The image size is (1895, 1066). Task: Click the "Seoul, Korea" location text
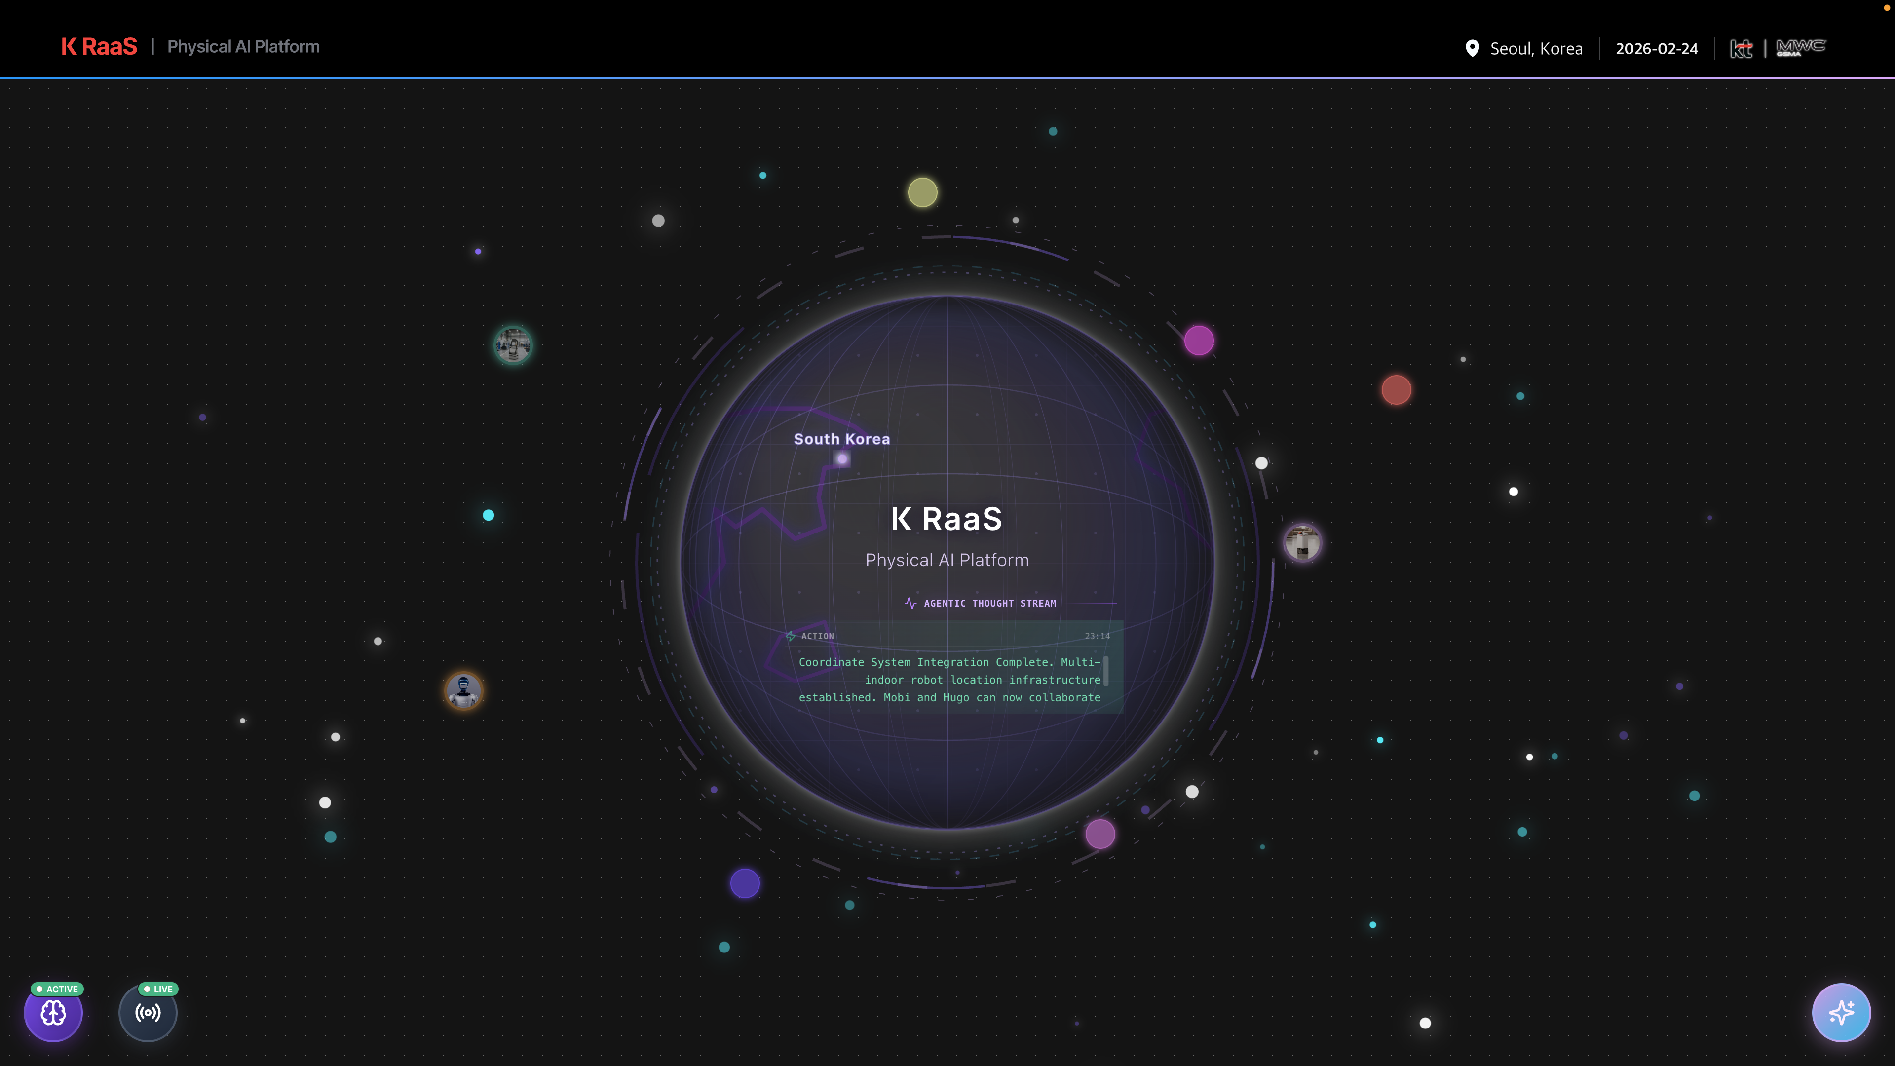coord(1536,49)
